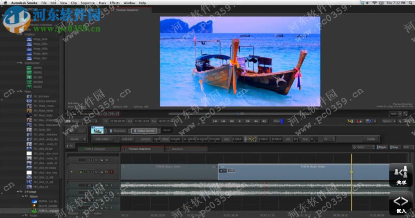Click the Contrast value field

(156, 139)
